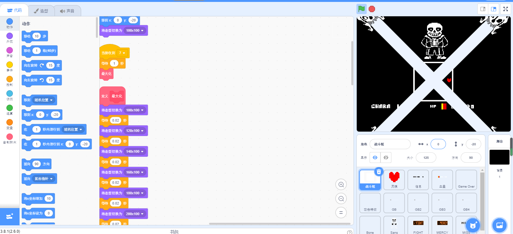Select the 信息 sprite
The height and width of the screenshot is (234, 513).
tap(418, 180)
